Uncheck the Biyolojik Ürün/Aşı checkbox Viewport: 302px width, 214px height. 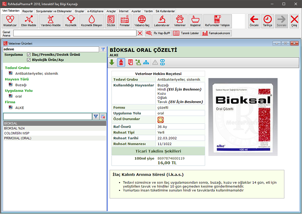point(29,60)
